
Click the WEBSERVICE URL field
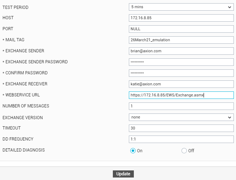[181, 95]
